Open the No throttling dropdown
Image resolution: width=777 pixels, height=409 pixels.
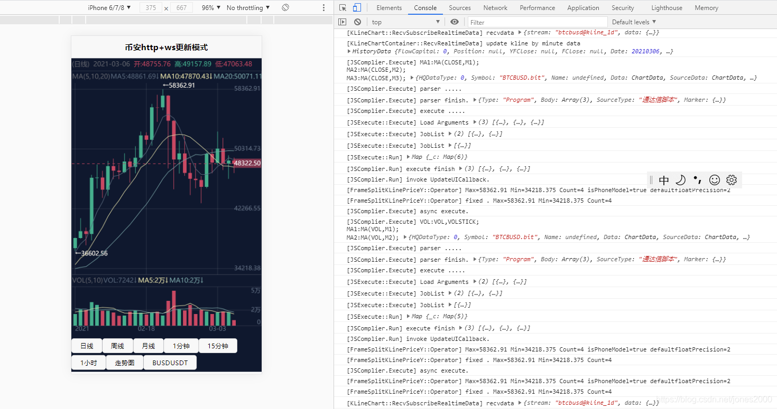248,7
